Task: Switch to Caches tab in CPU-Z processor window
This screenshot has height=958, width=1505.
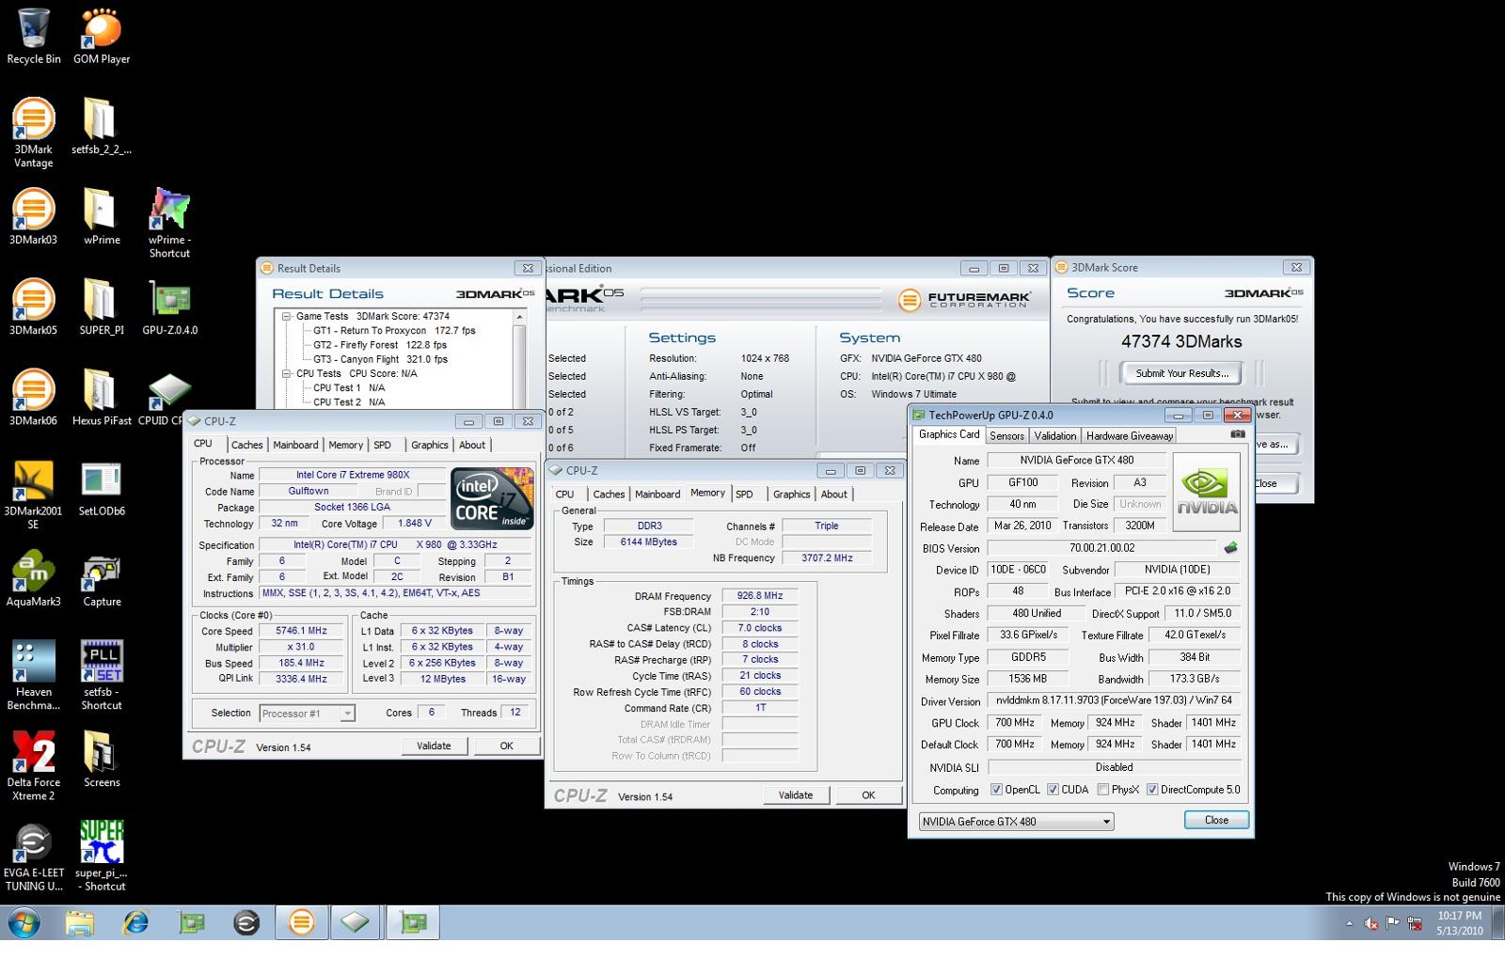Action: click(x=246, y=446)
